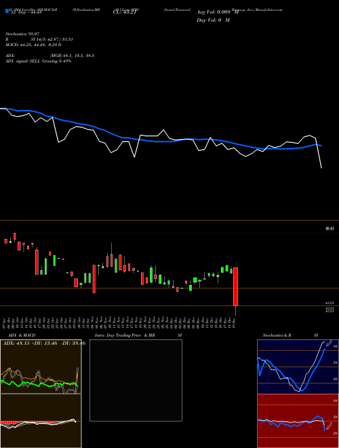Viewport: 339px width, 448px height.
Task: Click the 'Day Vol: 0 M' text
Action: tap(213, 20)
